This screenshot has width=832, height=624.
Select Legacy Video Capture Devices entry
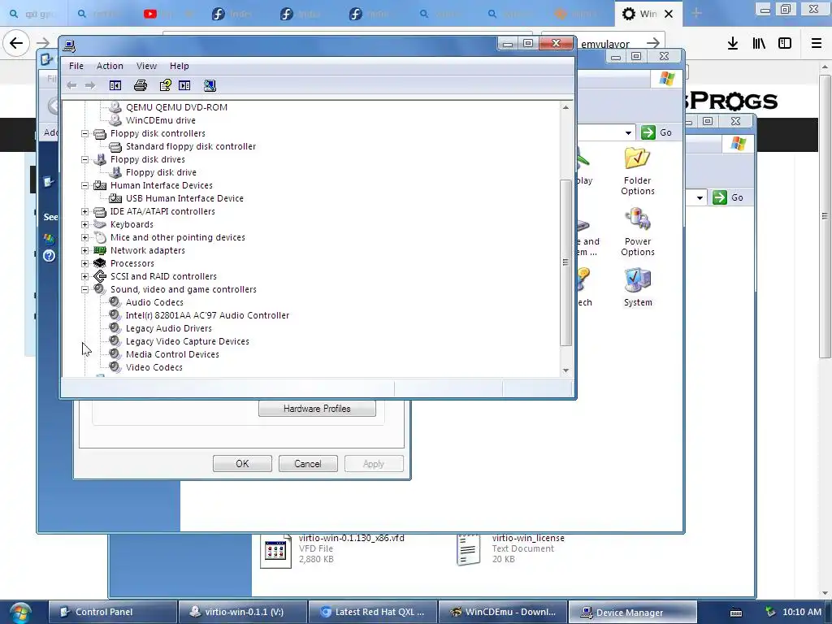(187, 341)
